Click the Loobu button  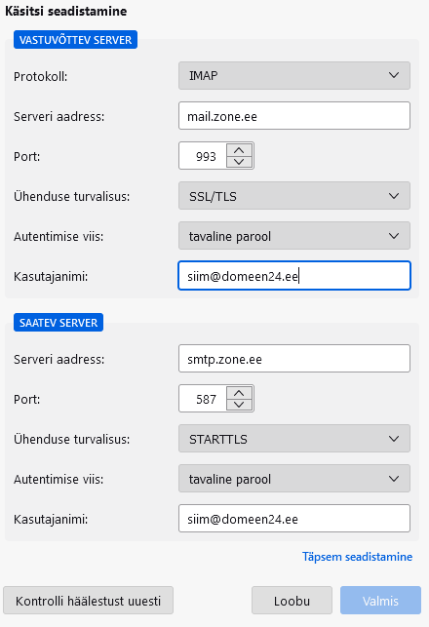coord(292,601)
